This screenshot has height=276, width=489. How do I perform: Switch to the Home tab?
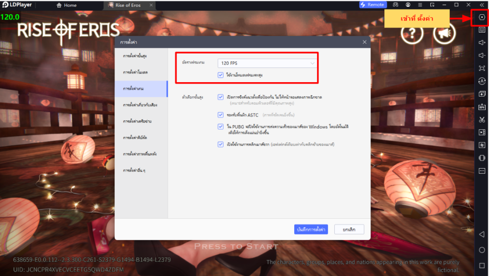[x=66, y=5]
